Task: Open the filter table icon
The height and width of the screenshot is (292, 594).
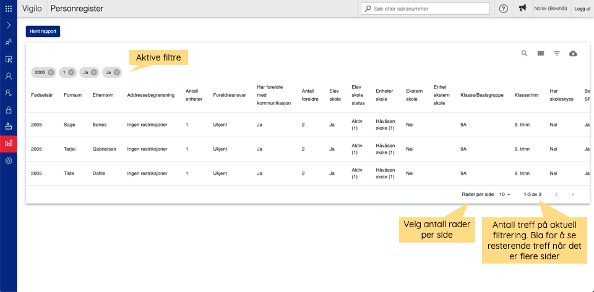Action: (x=557, y=54)
